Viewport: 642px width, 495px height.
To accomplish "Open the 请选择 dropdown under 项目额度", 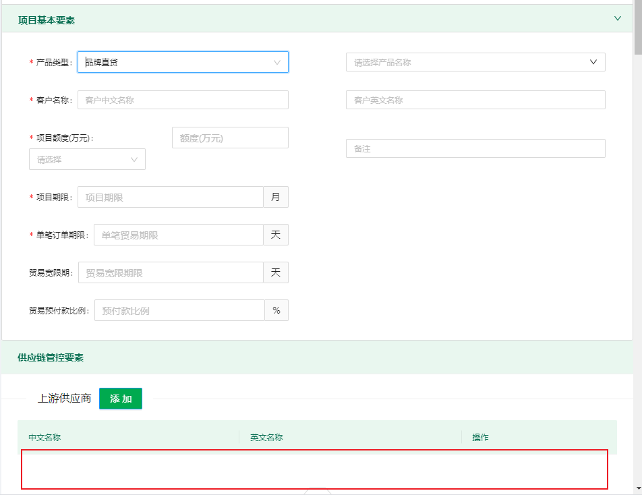I will (x=87, y=159).
